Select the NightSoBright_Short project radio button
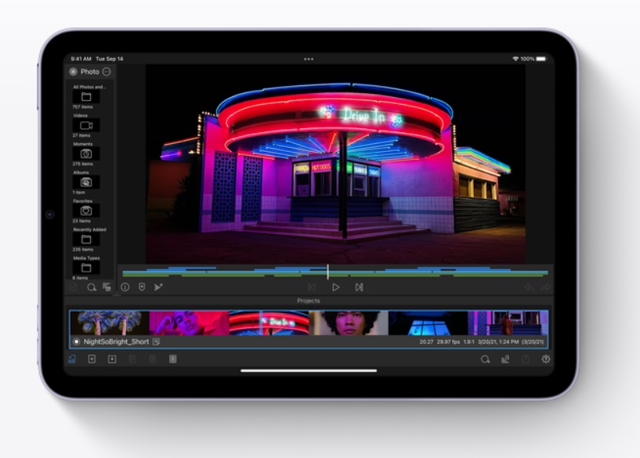The width and height of the screenshot is (640, 458). coord(76,342)
